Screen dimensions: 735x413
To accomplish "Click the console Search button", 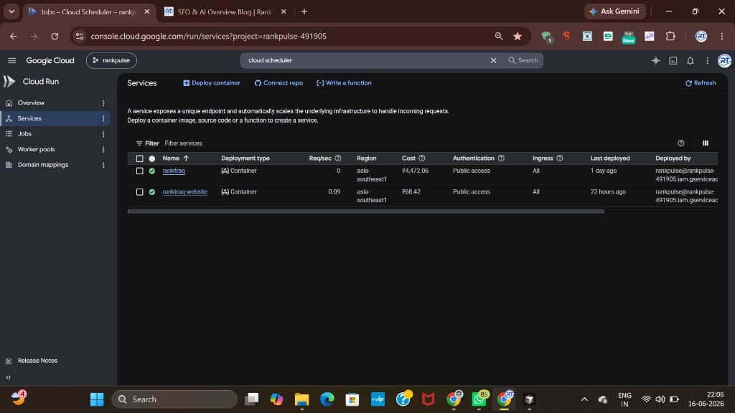I will [x=523, y=60].
